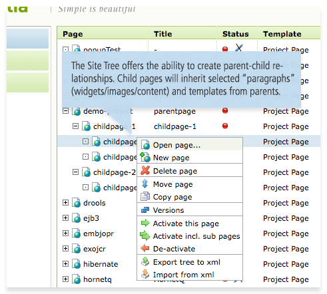Screen dimensions: 327x294
Task: Click the Template column header
Action: [282, 34]
